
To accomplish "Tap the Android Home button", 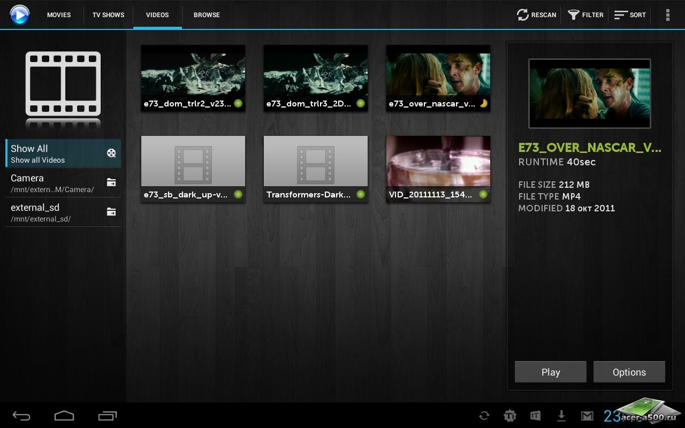I will pos(64,416).
